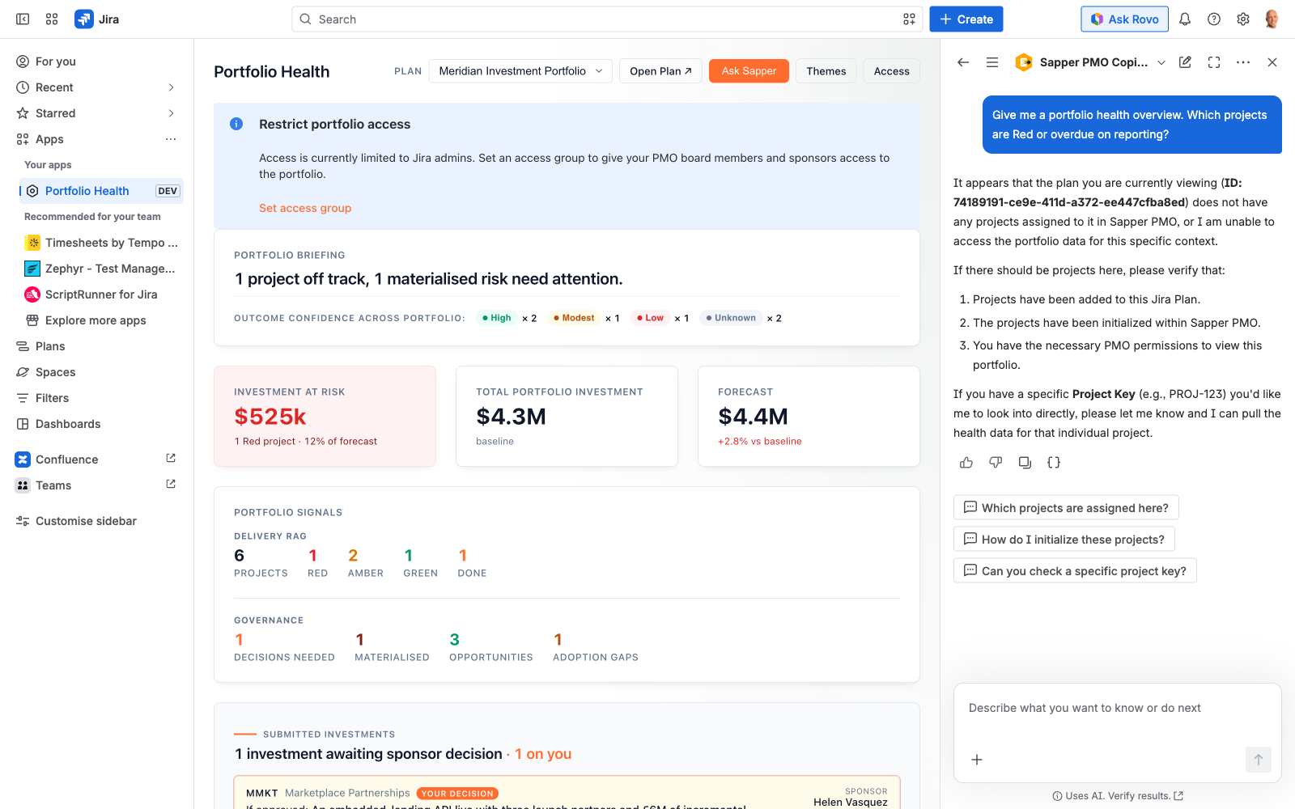Open Zephyr Test Management app
The width and height of the screenshot is (1295, 809).
(101, 269)
